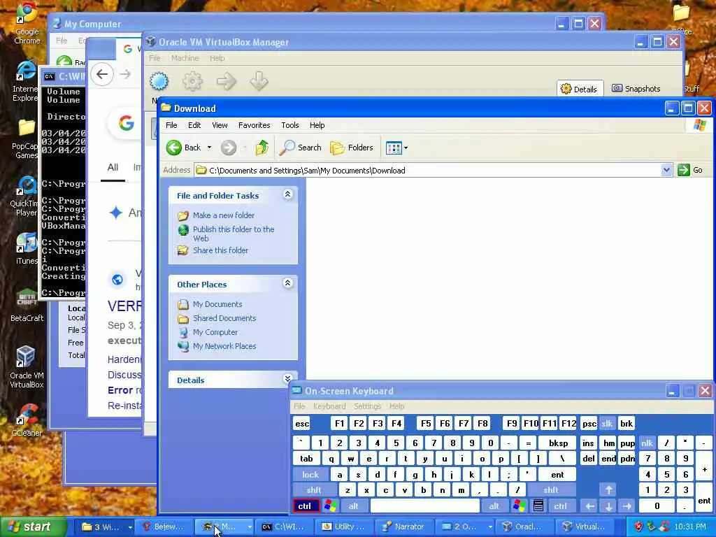Open PopCap Games desktop folder
Screen dimensions: 716x537
(x=26, y=139)
